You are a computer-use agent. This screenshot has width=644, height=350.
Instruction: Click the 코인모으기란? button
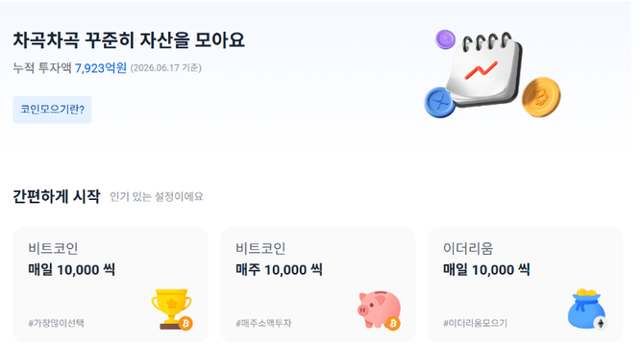point(52,110)
